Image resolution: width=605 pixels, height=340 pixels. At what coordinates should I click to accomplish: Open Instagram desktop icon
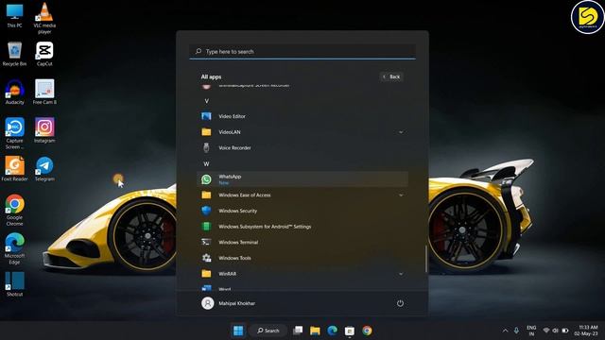coord(44,130)
